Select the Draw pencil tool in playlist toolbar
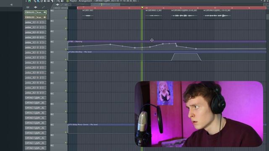The height and width of the screenshot is (151, 269). tap(35, 1)
